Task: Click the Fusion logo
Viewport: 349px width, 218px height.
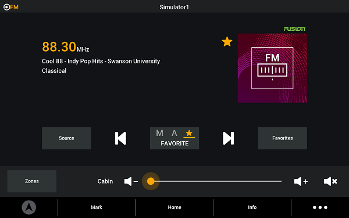Action: pos(295,29)
